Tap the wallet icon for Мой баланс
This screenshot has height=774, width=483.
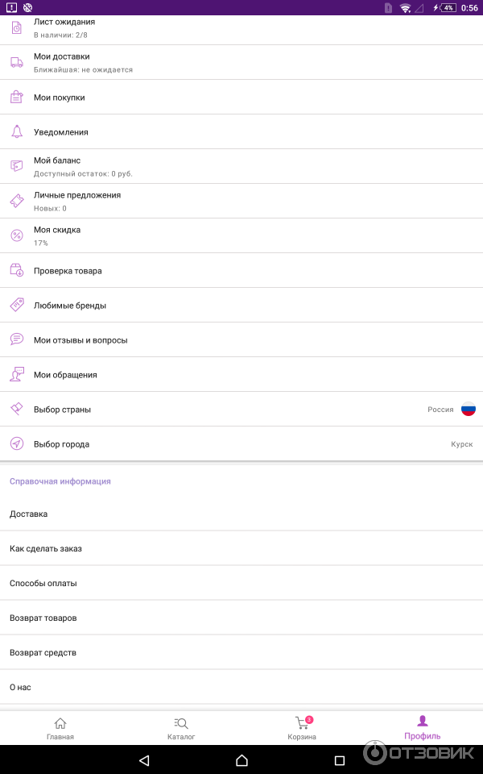point(16,166)
